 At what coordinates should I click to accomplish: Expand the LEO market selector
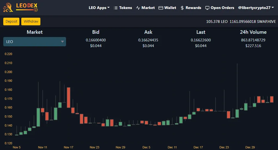click(x=35, y=42)
